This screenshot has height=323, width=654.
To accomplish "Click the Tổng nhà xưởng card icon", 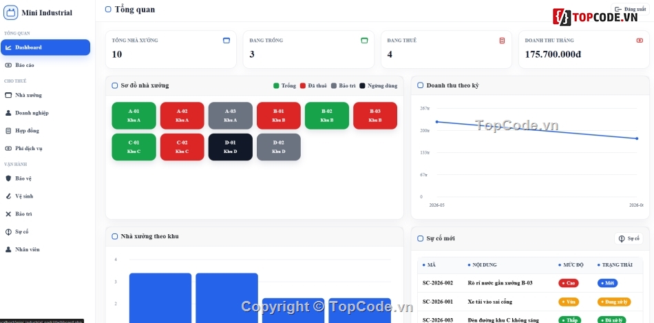I will 226,41.
